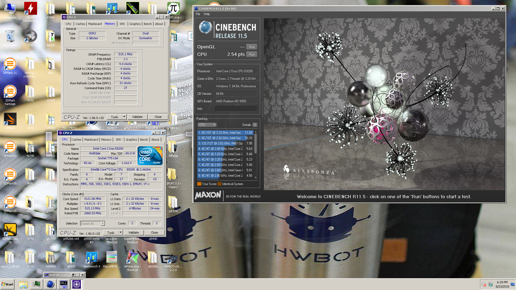Click the volume icon in system tray
Screen dimensions: 516x290
(x=484, y=285)
